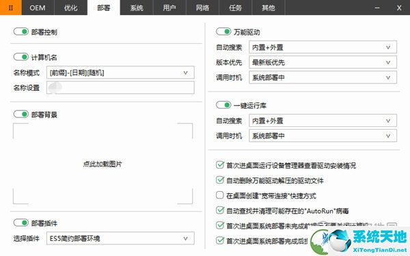This screenshot has height=256, width=410.
Task: Click the 名称设置 input field
Action: pyautogui.click(x=120, y=87)
